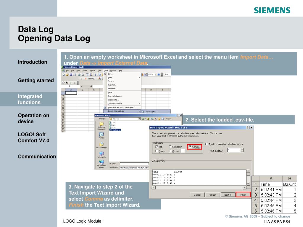Open the Look in Data Log dropdown
Image resolution: width=303 pixels, height=227 pixels.
coord(139,119)
